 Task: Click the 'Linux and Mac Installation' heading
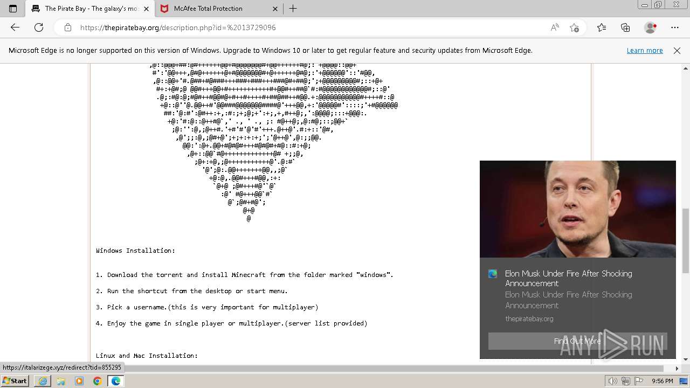click(x=147, y=356)
